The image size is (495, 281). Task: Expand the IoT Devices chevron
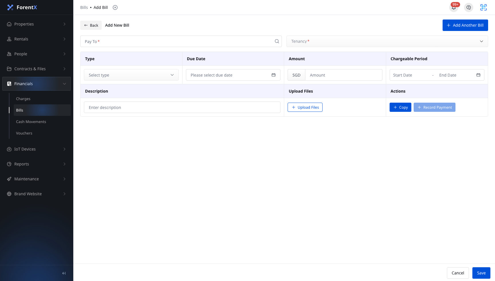pyautogui.click(x=64, y=149)
